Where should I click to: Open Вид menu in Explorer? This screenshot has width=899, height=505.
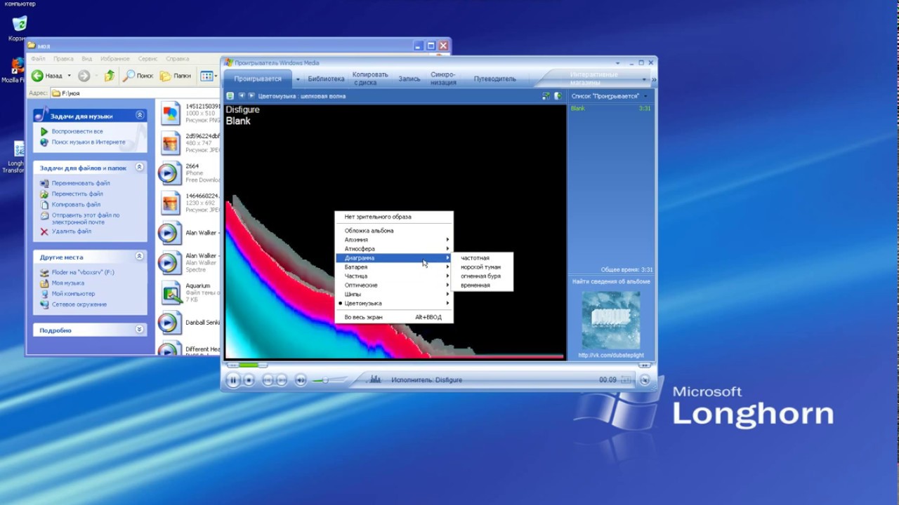[x=87, y=59]
